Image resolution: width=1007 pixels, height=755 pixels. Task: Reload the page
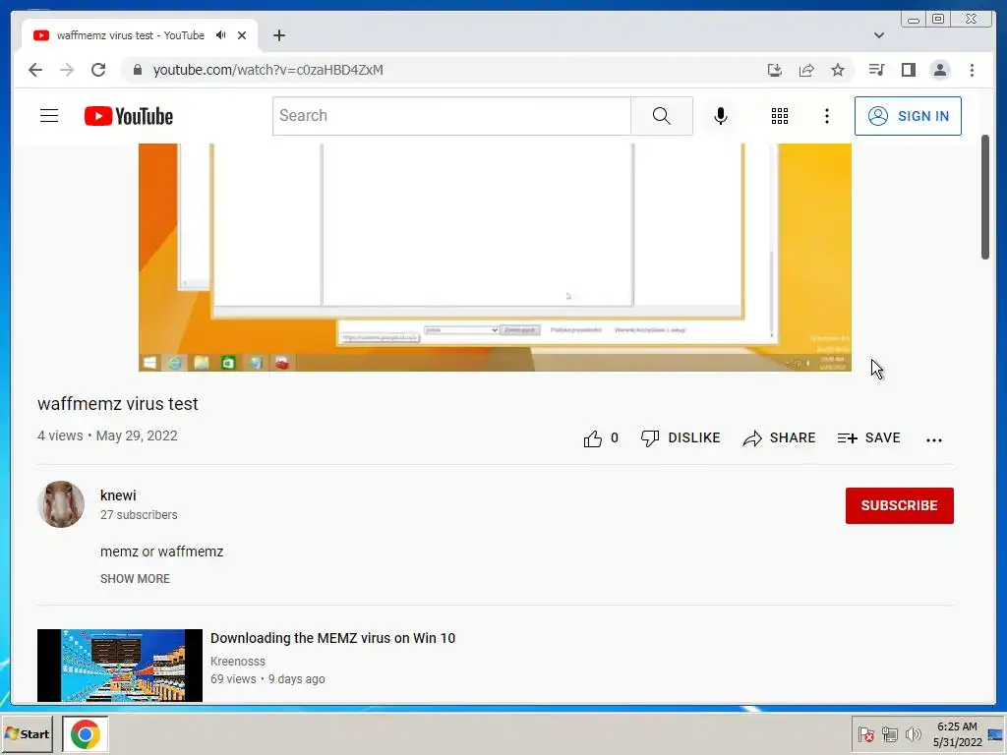(x=97, y=70)
